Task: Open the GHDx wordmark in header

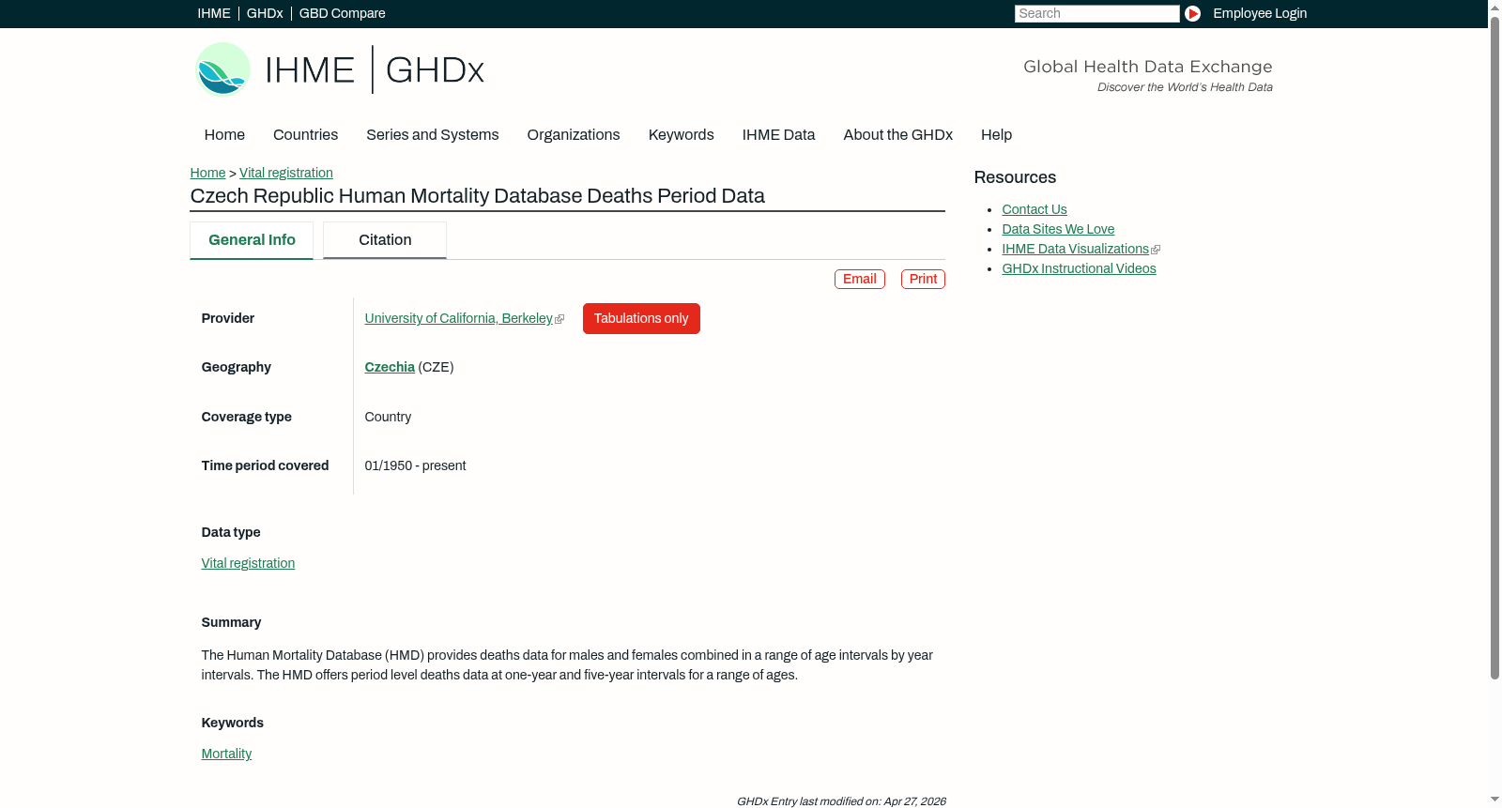Action: 435,70
